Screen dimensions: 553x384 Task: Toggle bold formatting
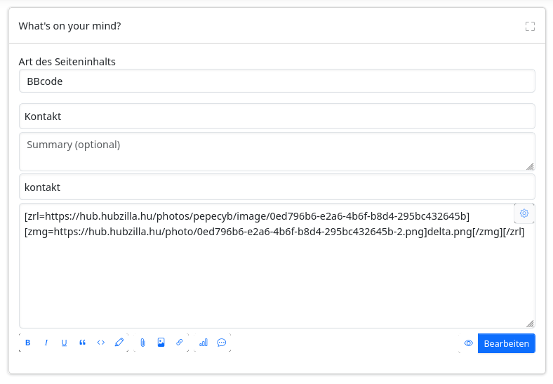click(28, 343)
